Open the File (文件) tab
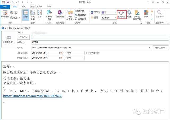Viewport: 170px width, 120px height. pos(5,7)
